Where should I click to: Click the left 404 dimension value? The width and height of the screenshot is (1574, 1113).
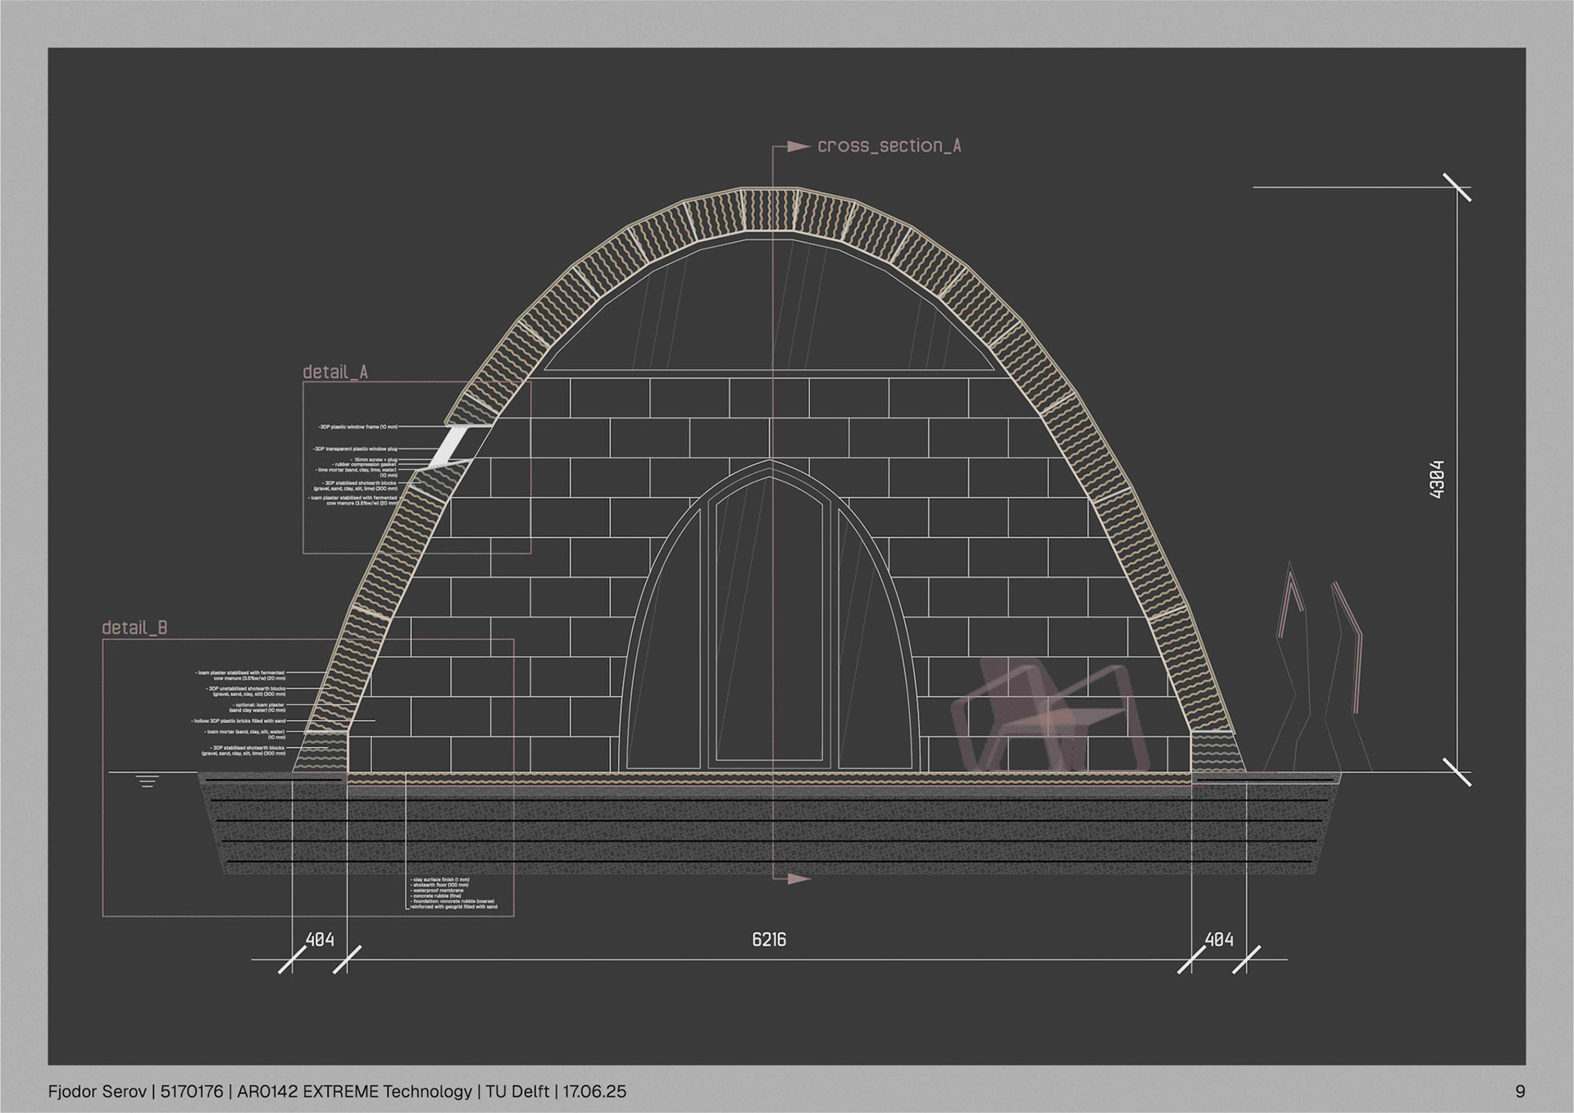pyautogui.click(x=320, y=940)
